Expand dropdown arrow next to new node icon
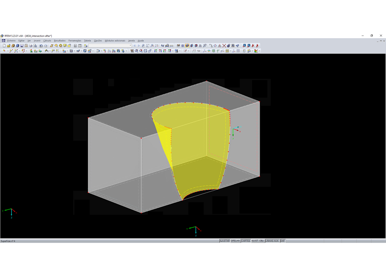Screen dimensions: 386x277 (x=8, y=51)
